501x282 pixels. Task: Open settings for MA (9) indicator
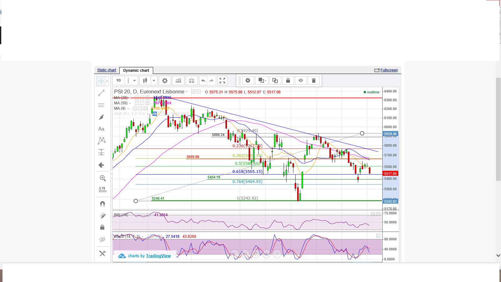[x=140, y=108]
